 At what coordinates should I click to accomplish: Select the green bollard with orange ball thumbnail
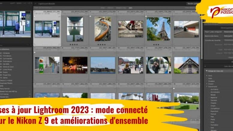[x=47, y=65]
